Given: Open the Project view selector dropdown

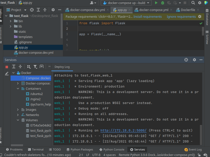Looking at the screenshot, I should (25, 10).
